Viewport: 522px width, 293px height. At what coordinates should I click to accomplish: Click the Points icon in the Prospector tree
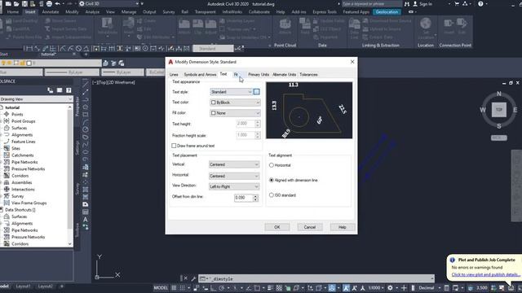pos(7,114)
